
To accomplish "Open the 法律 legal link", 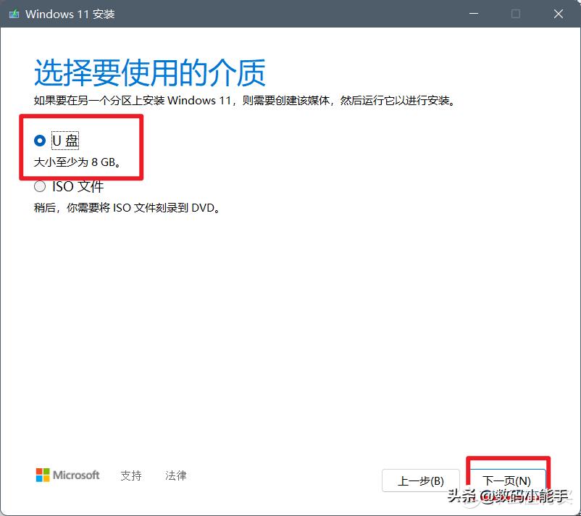I will point(175,475).
